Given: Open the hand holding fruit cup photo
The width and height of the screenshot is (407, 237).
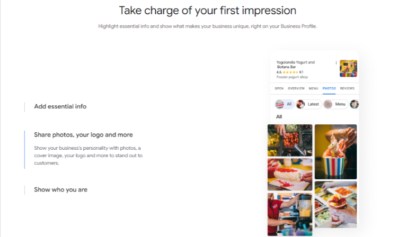Looking at the screenshot, I should point(335,205).
